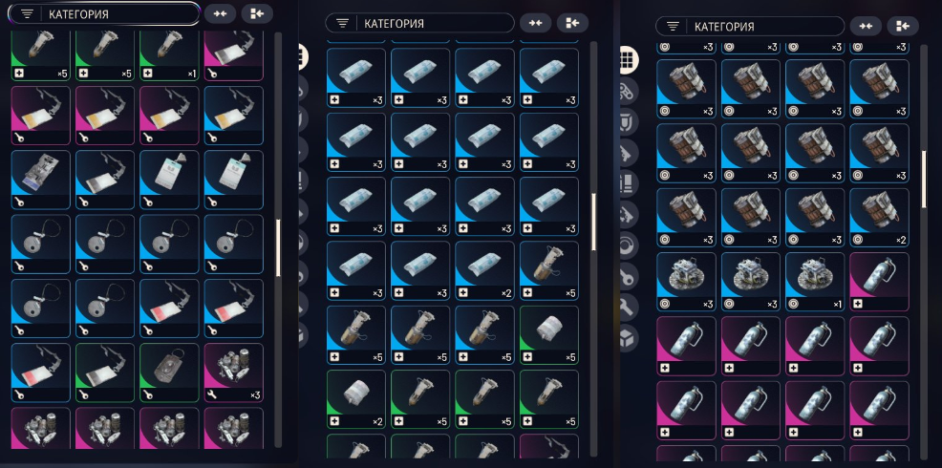Click the inward arrows button in left panel
The height and width of the screenshot is (468, 942).
[x=220, y=13]
